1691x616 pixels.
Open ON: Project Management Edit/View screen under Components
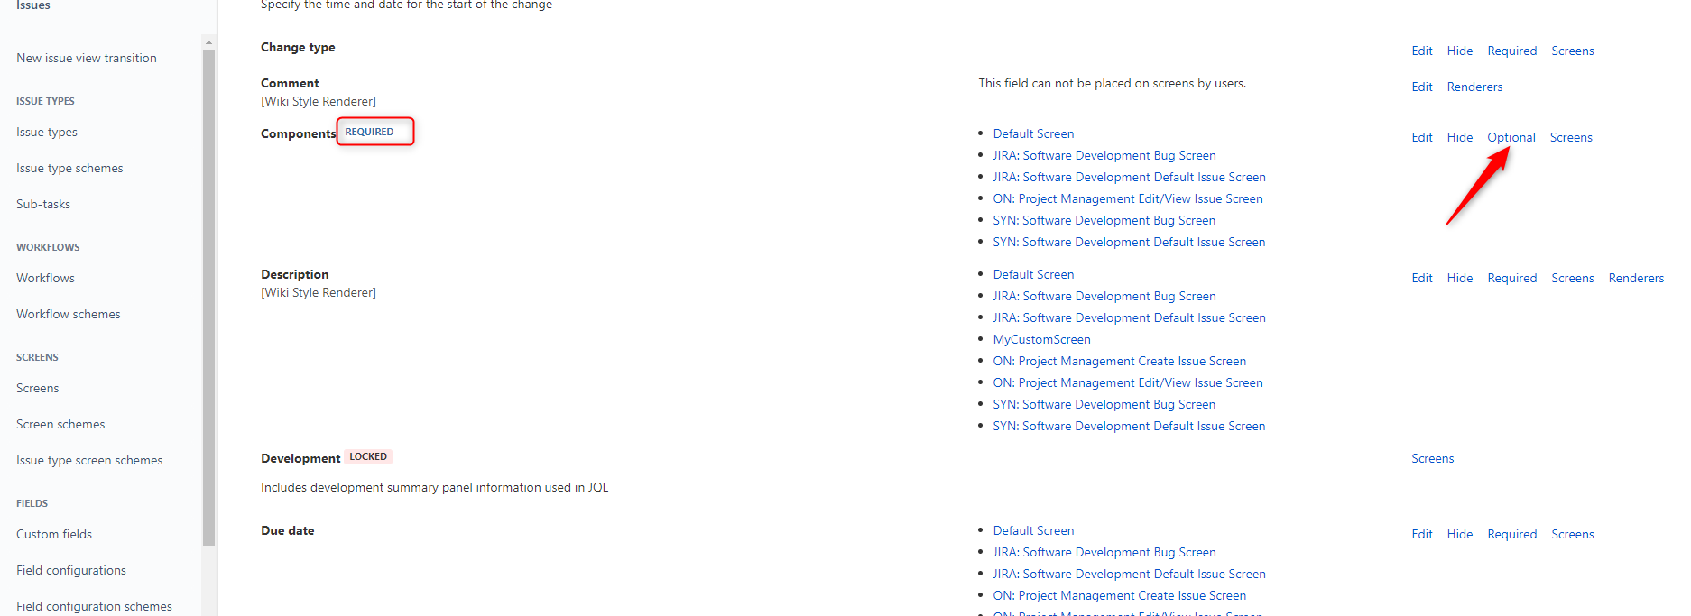pos(1127,198)
